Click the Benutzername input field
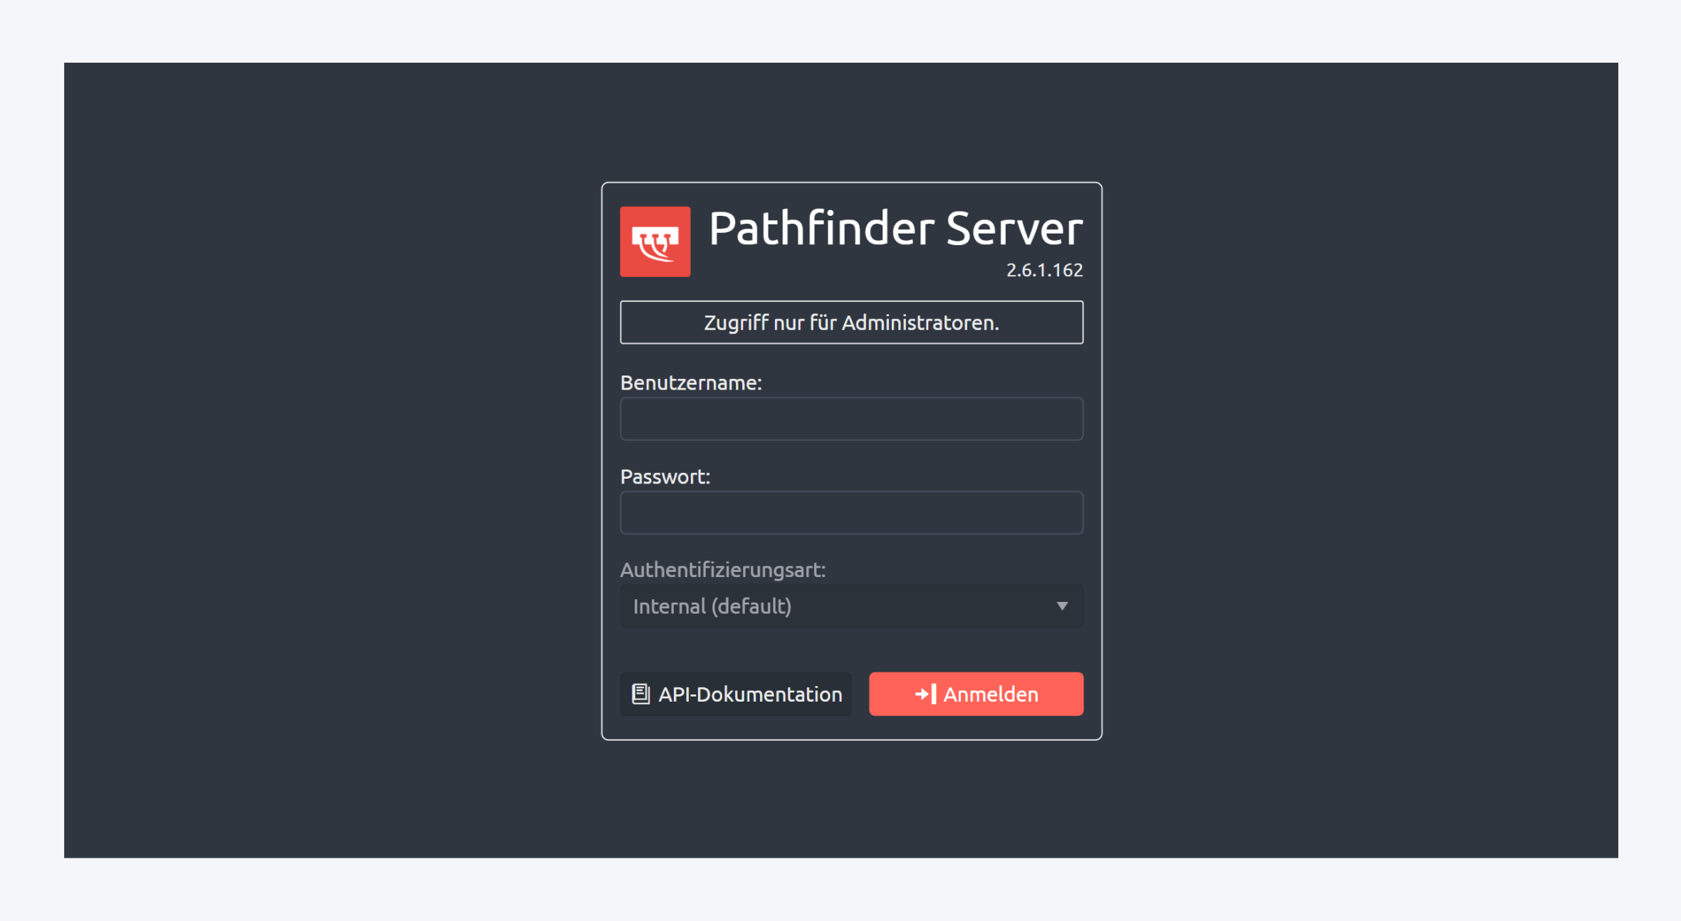The height and width of the screenshot is (921, 1681). [850, 418]
